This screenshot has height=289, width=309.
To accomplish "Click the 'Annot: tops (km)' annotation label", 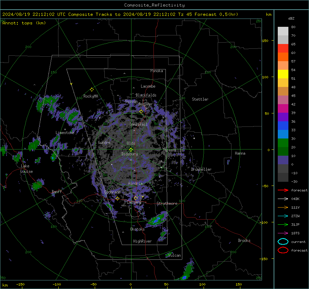I will coord(24,23).
